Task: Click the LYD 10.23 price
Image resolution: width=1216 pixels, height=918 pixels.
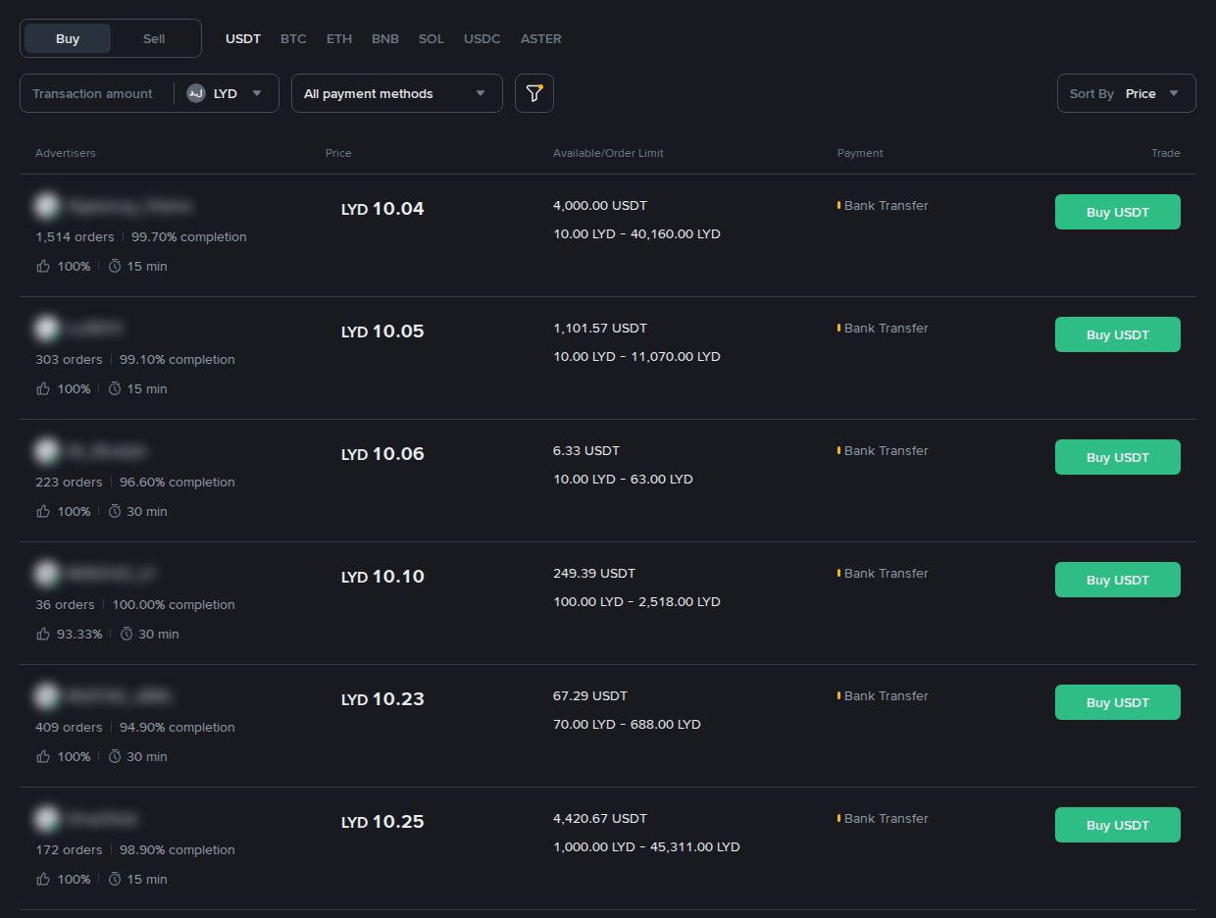Action: point(382,699)
